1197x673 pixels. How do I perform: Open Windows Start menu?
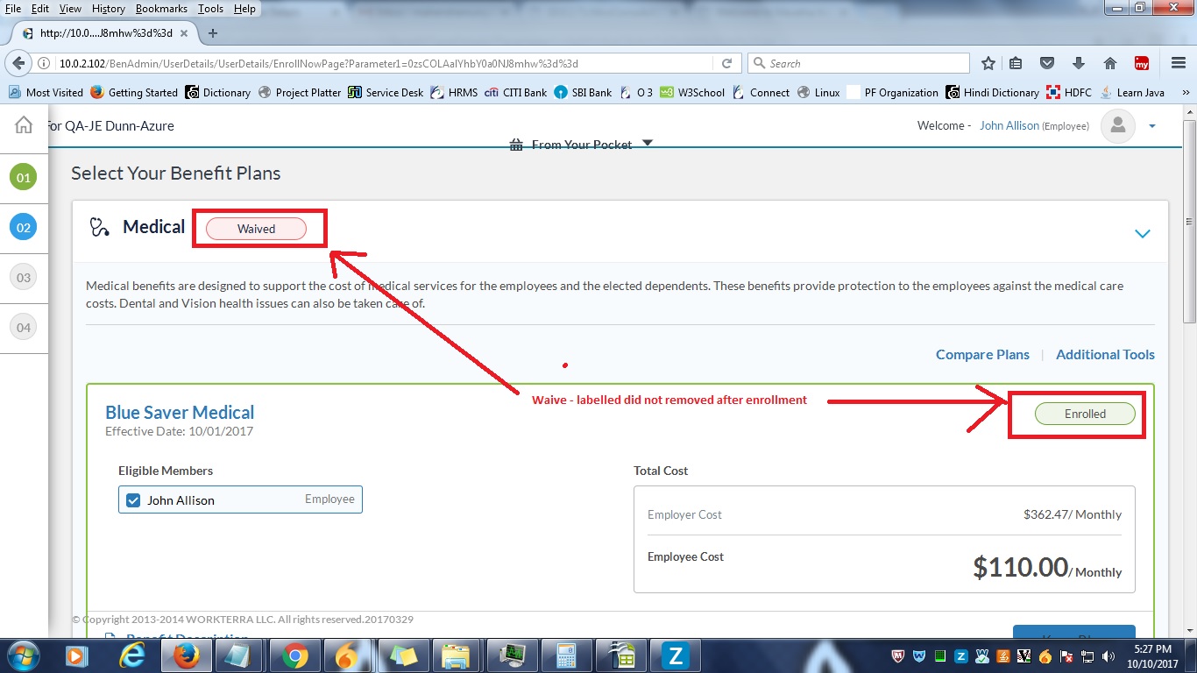23,655
